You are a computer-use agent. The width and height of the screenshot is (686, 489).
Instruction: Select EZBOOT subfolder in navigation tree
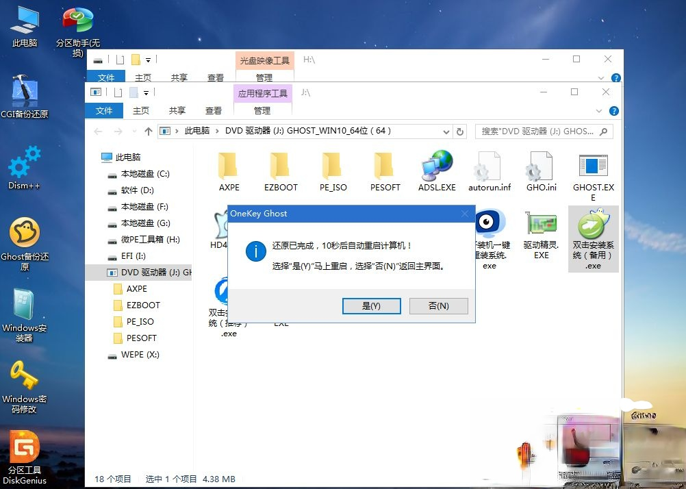pos(136,305)
